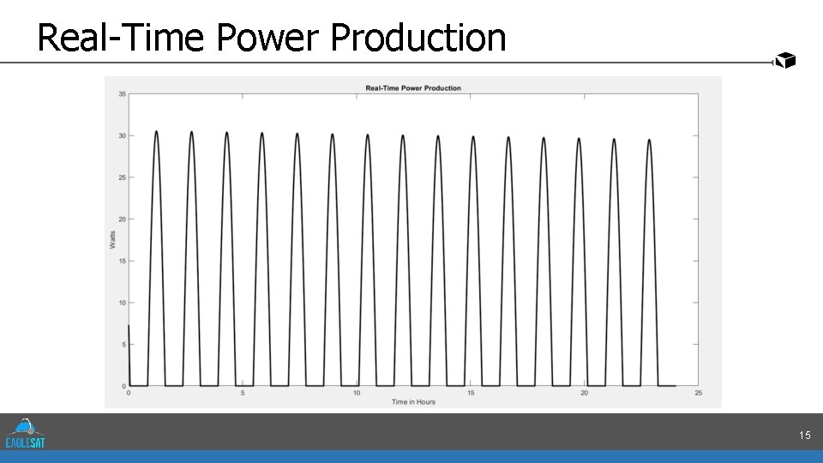Click the chart title above the plot
823x463 pixels.
click(413, 88)
